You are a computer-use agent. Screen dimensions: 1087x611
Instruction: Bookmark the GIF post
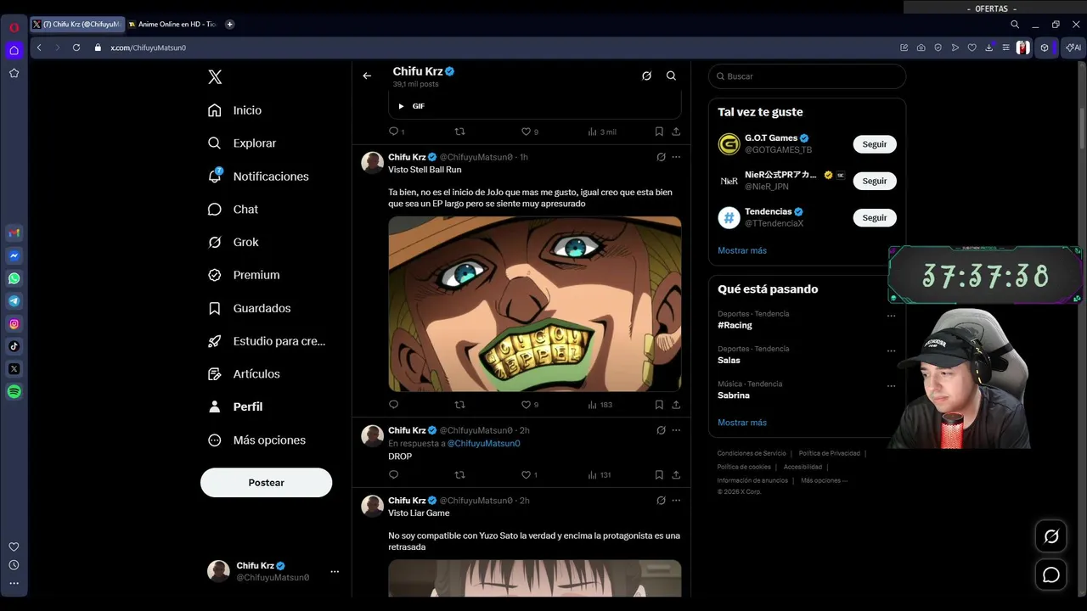point(659,132)
